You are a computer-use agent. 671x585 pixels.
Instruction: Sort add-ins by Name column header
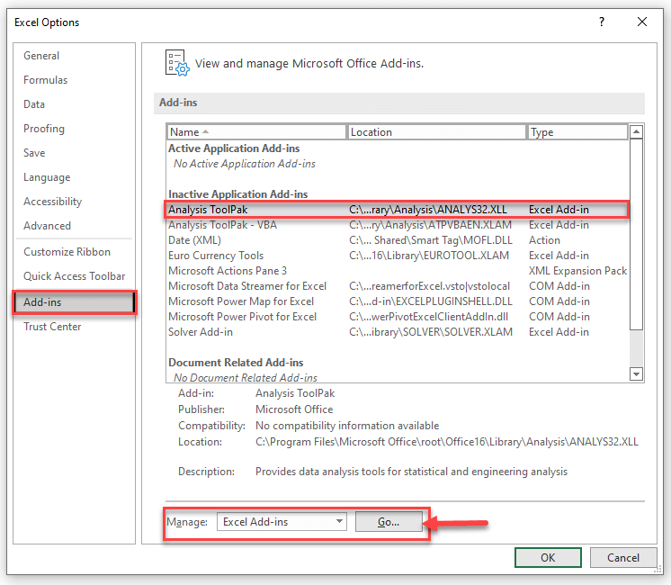tap(256, 132)
